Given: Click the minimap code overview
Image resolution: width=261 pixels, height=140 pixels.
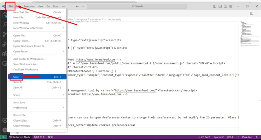Looking at the screenshot, I should (250, 34).
